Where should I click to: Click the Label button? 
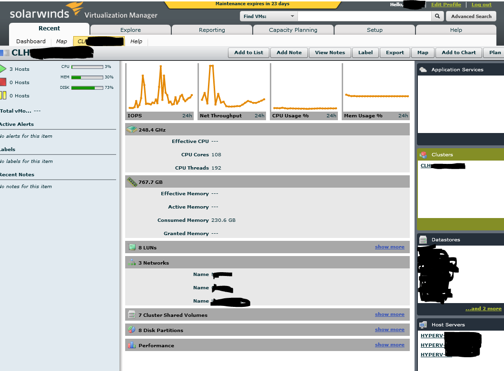366,53
